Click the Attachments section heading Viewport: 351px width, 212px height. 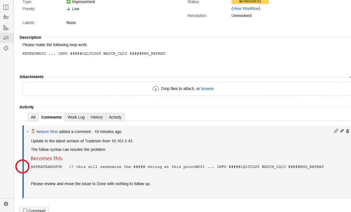point(31,77)
